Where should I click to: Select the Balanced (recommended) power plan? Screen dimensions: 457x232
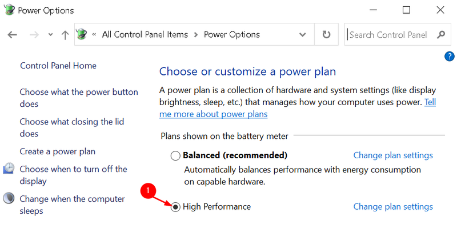coord(175,155)
